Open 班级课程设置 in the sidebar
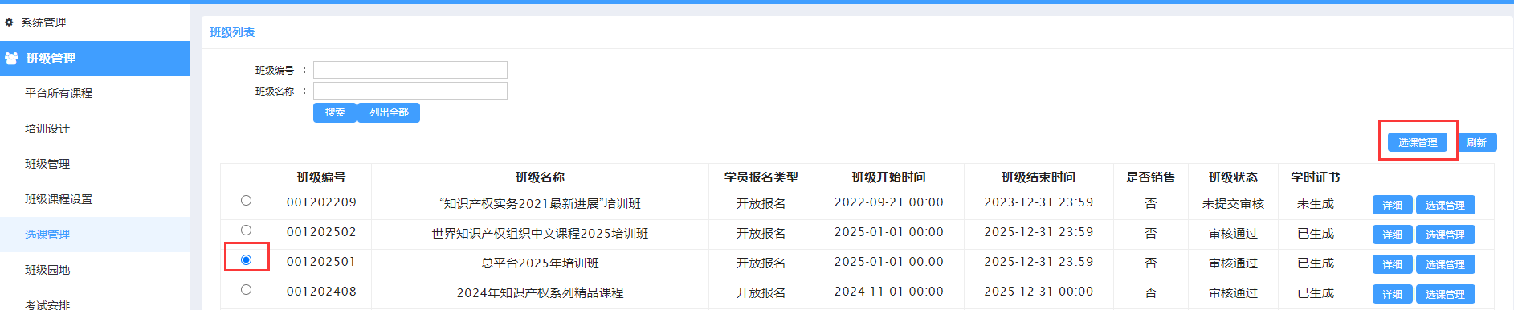The height and width of the screenshot is (310, 1514). [x=59, y=199]
